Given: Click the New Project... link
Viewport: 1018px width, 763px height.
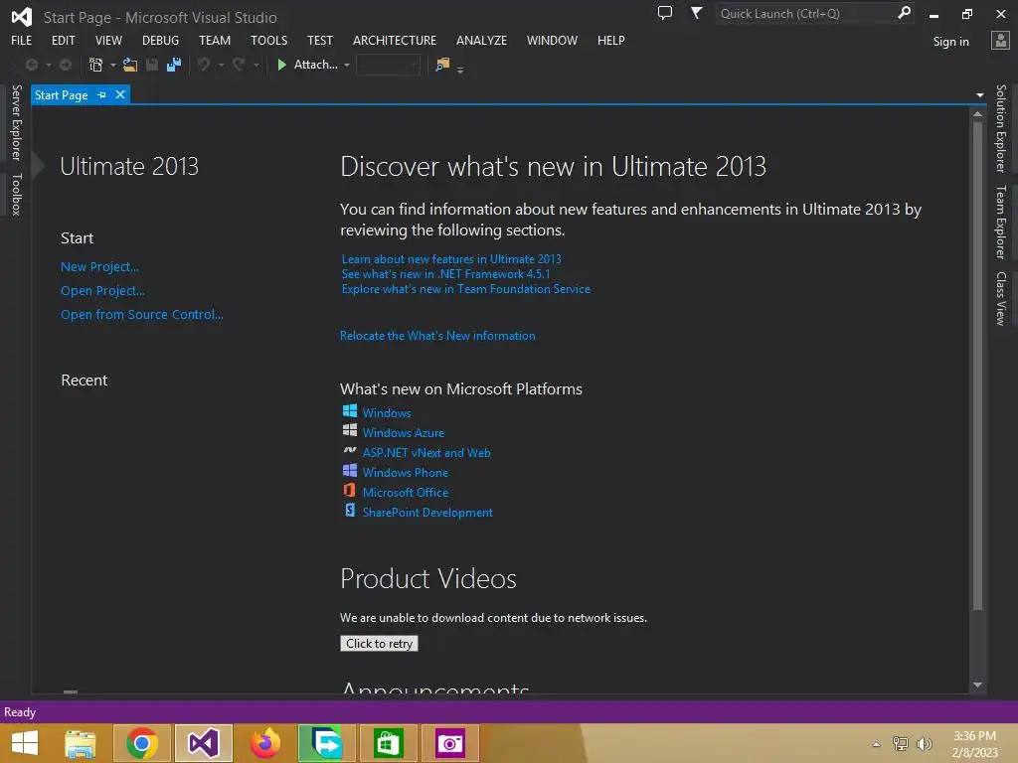Looking at the screenshot, I should [100, 266].
